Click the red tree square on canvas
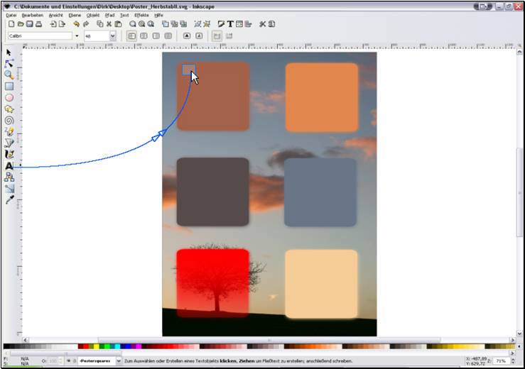 [x=212, y=283]
